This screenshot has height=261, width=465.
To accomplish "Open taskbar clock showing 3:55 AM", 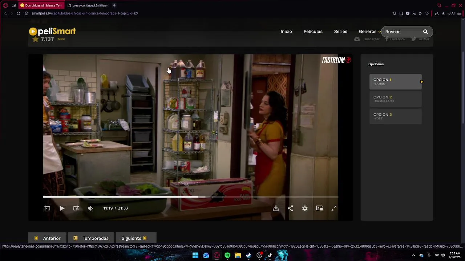I will pyautogui.click(x=455, y=255).
